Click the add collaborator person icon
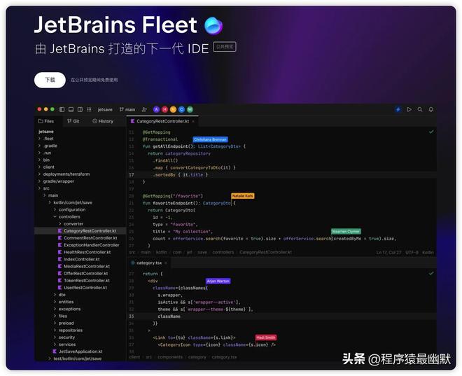 click(144, 110)
